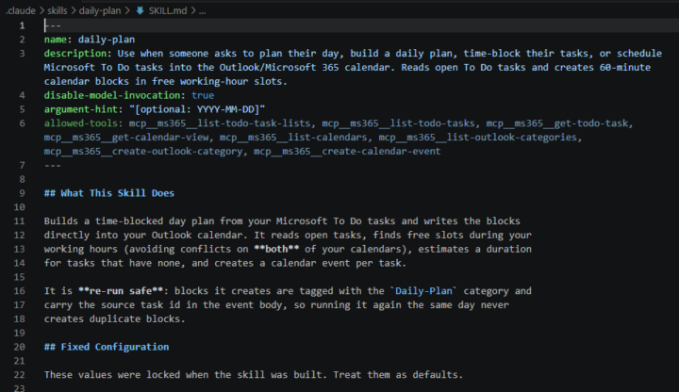Click 'mcp__ms365__create-calendar-event' tool name
679x392 pixels.
(347, 151)
